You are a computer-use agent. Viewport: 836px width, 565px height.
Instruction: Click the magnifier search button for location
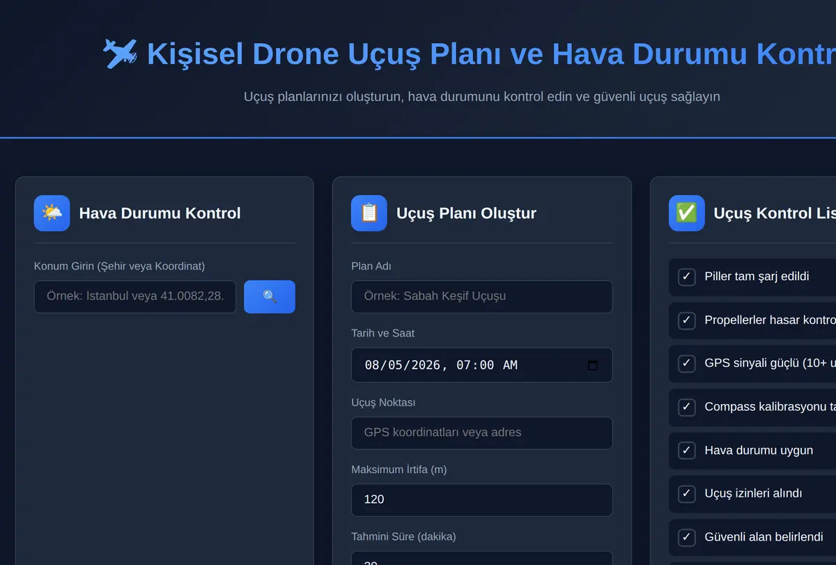pos(270,297)
